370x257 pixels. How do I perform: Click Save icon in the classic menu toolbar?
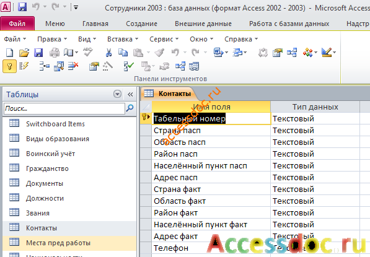point(38,53)
